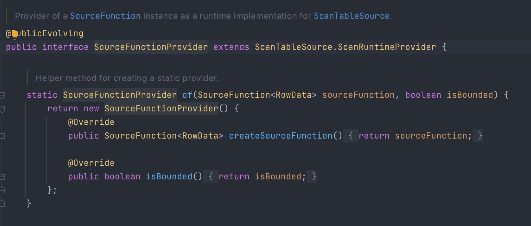The height and width of the screenshot is (226, 531).
Task: Open the SourceFunction link in documentation
Action: pos(105,16)
